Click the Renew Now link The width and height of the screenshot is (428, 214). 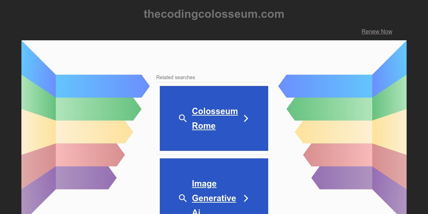pyautogui.click(x=377, y=31)
